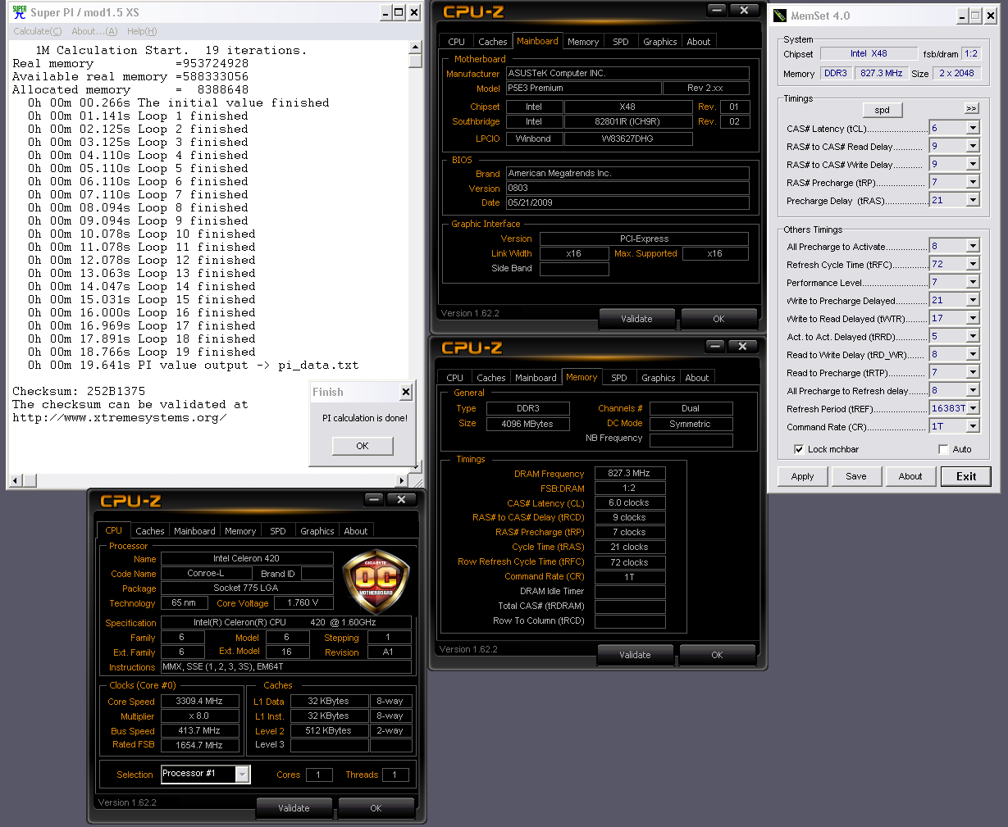Image resolution: width=1008 pixels, height=827 pixels.
Task: Select Caches tab in bottom CPU-Z window
Action: pos(150,531)
